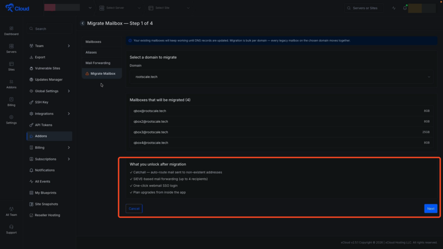This screenshot has width=443, height=249.
Task: Open Billing in the left rail
Action: [11, 102]
